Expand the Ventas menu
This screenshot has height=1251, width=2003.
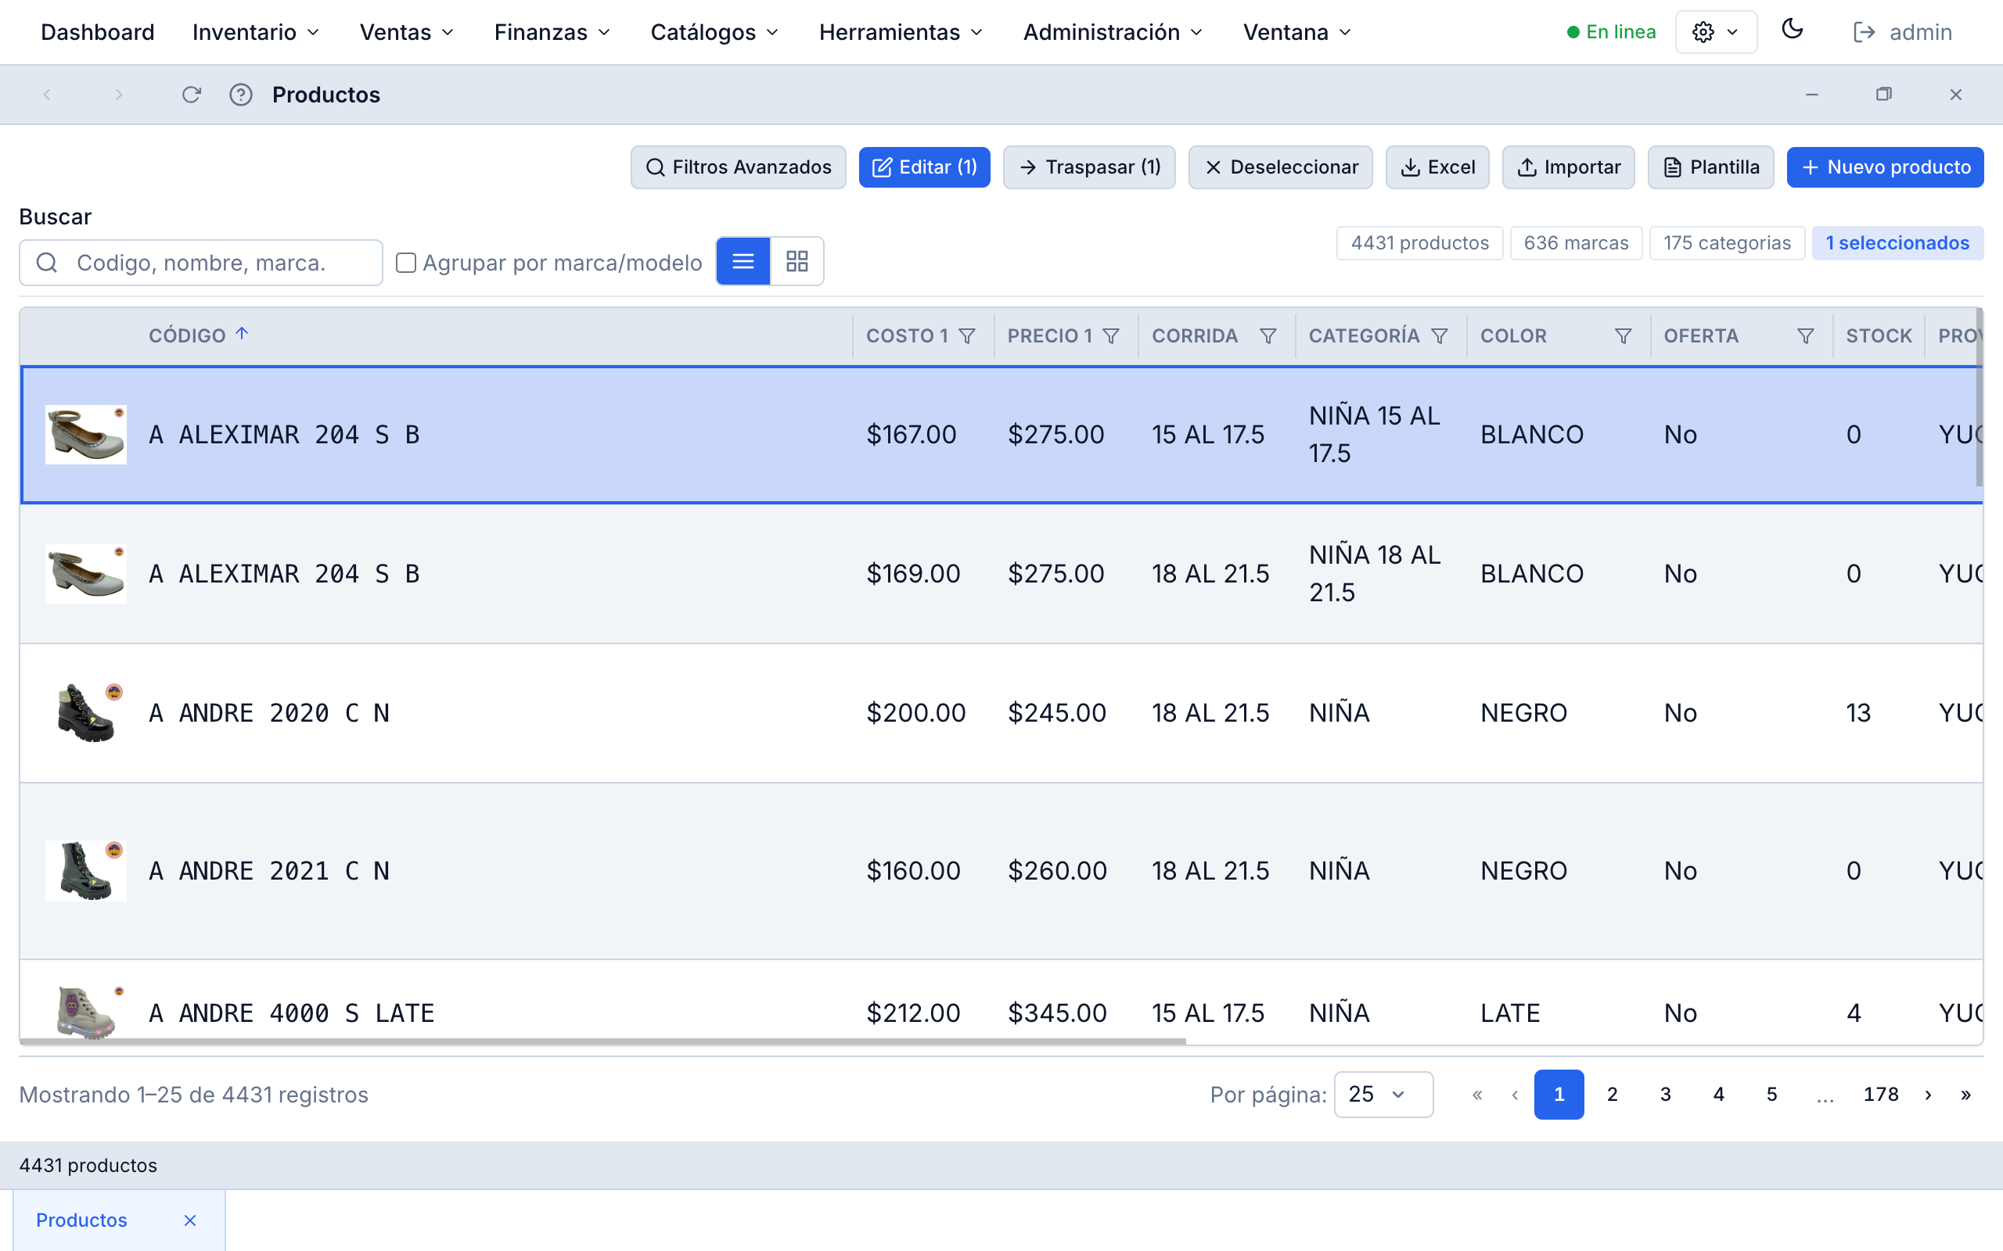pyautogui.click(x=405, y=32)
